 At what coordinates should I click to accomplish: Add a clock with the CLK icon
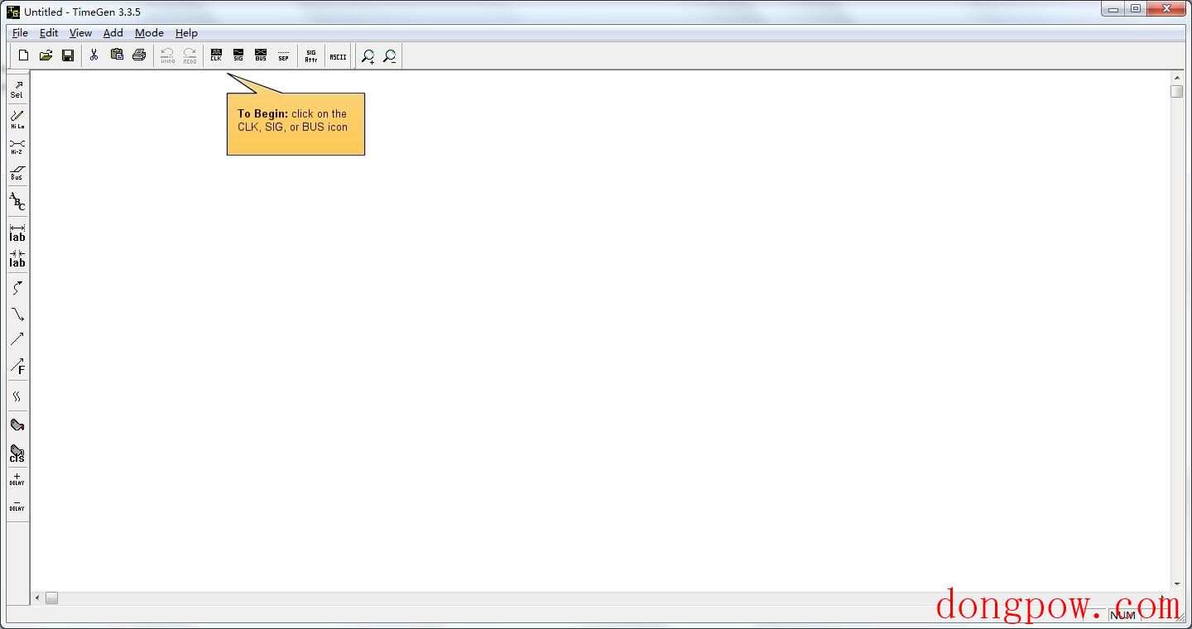[x=216, y=55]
